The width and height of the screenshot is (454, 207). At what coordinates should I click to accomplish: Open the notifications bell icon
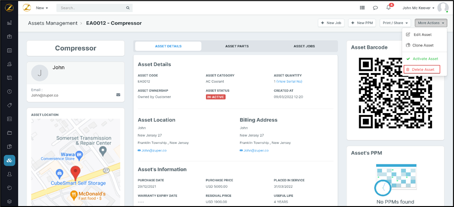(x=389, y=8)
